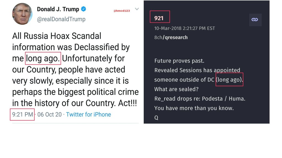The height and width of the screenshot is (158, 282).
Task: Click the Donald J. Trump display name
Action: pos(58,9)
